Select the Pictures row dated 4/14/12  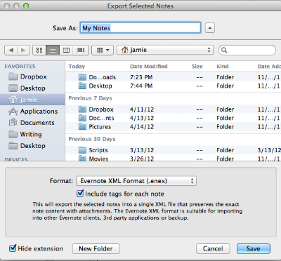(x=173, y=126)
